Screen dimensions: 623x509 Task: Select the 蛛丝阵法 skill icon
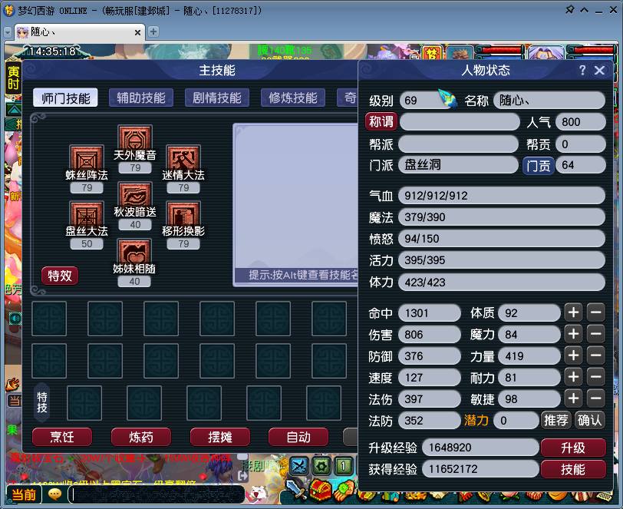click(x=87, y=158)
